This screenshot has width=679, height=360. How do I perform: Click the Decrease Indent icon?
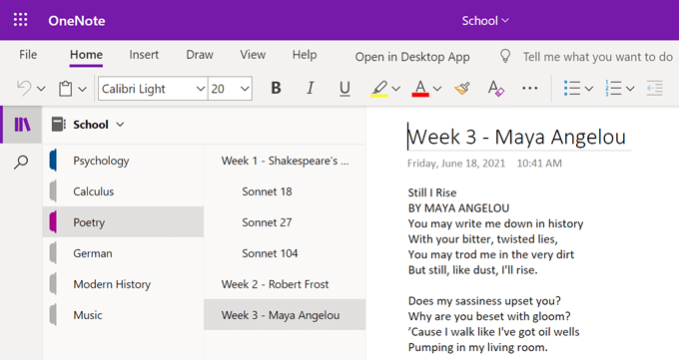(x=655, y=89)
